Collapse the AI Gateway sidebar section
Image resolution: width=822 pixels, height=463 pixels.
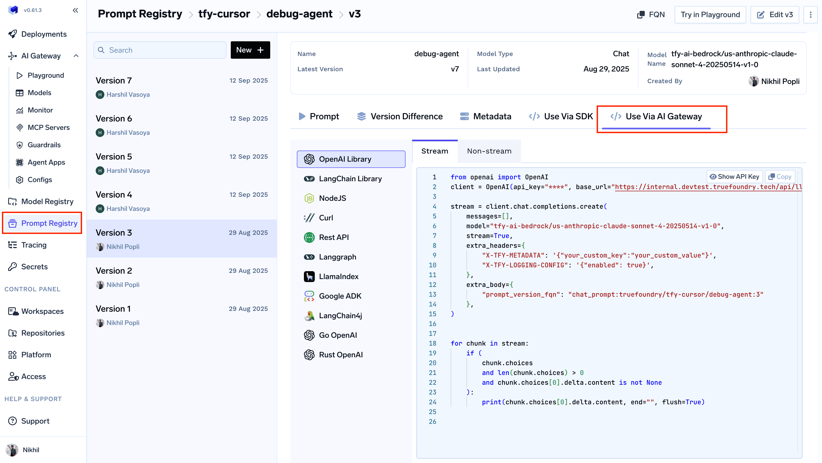76,56
